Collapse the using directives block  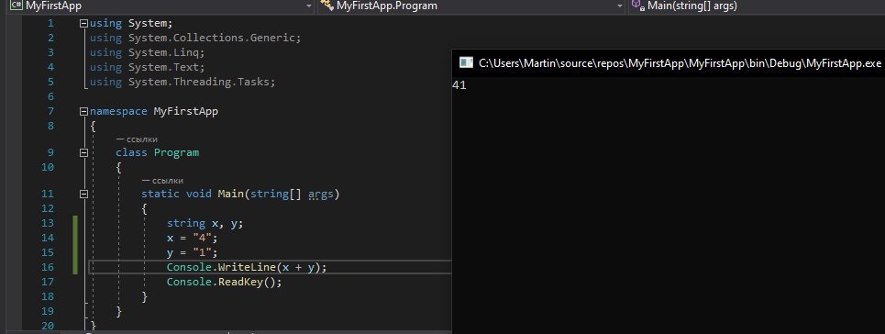coord(84,24)
